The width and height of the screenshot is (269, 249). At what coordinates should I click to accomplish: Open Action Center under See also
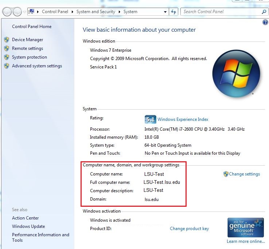tap(26, 218)
